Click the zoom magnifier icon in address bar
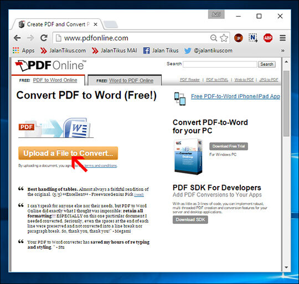Screen dimensions: 299x284 click(x=214, y=38)
